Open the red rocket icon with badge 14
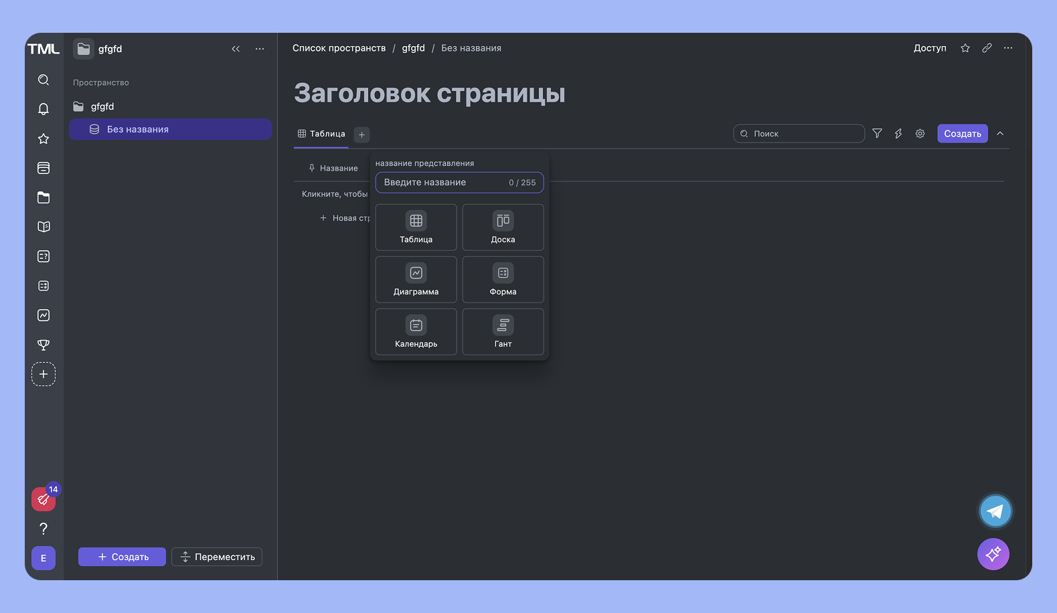Viewport: 1057px width, 613px height. [44, 499]
